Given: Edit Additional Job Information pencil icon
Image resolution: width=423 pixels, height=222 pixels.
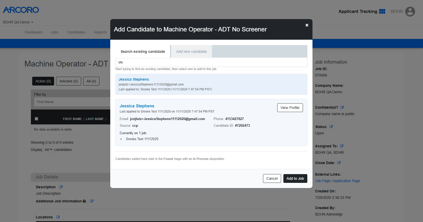Looking at the screenshot, I should pos(91,201).
